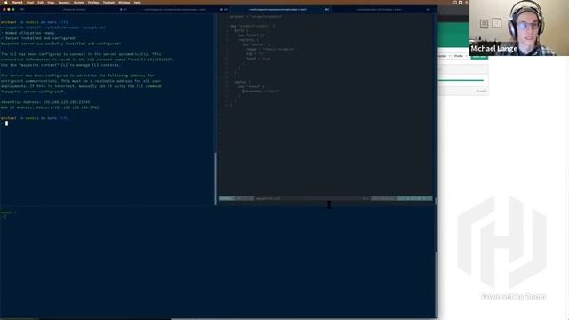Open the Profiles menu
This screenshot has height=320, width=569.
93,3
